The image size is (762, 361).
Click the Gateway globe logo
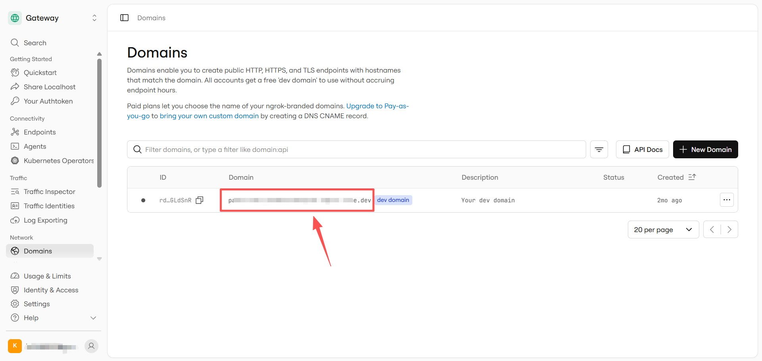[x=15, y=18]
